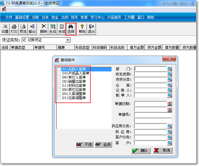Check (20)入库调整单 checkbox
Screen dimensions: 199x166
[x=59, y=94]
